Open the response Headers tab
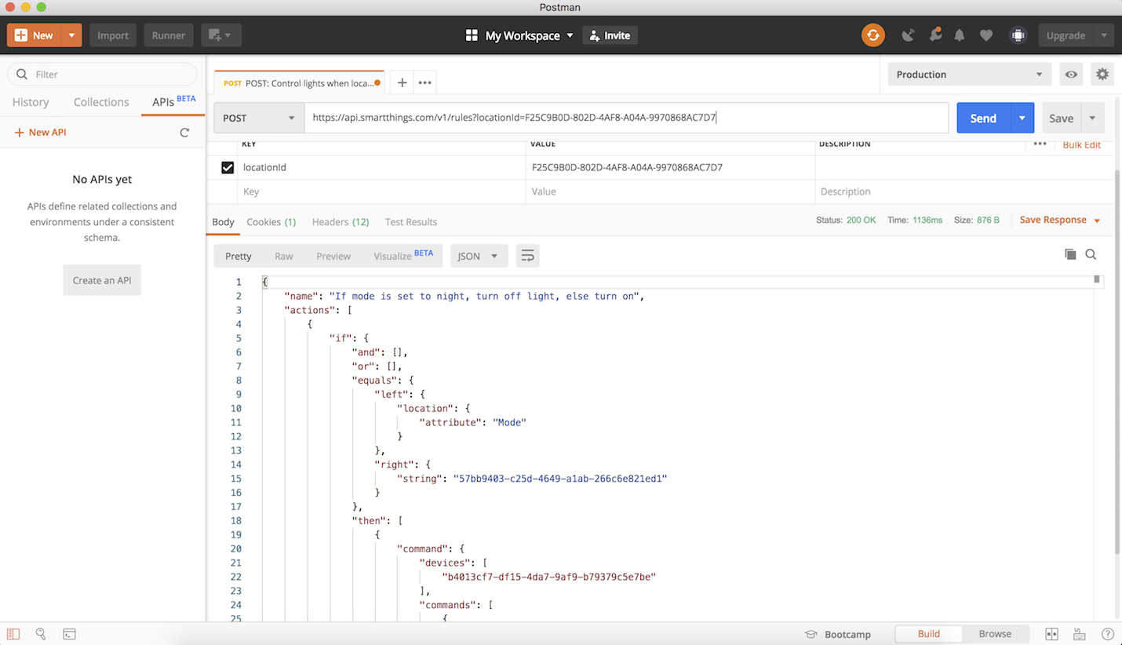The height and width of the screenshot is (645, 1122). 341,222
